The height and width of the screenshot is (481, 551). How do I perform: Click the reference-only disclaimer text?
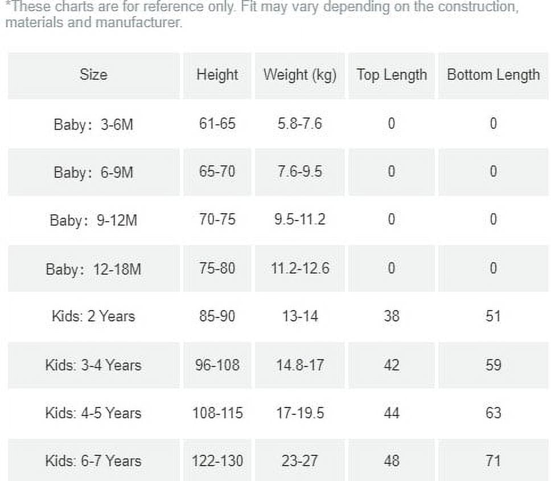click(x=262, y=14)
